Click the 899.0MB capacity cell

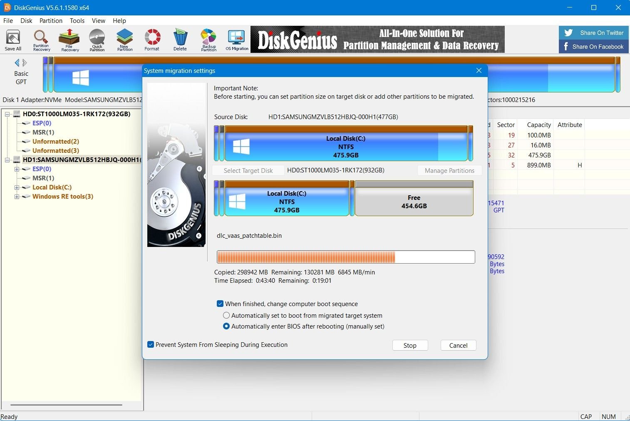539,165
